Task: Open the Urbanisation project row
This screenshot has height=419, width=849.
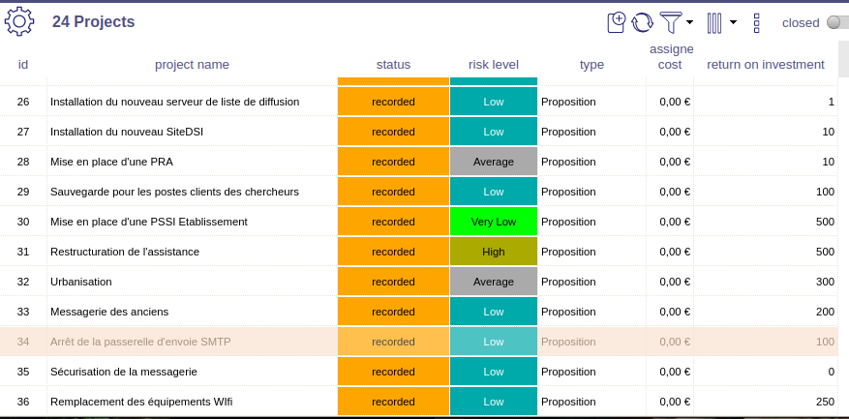Action: pyautogui.click(x=81, y=282)
